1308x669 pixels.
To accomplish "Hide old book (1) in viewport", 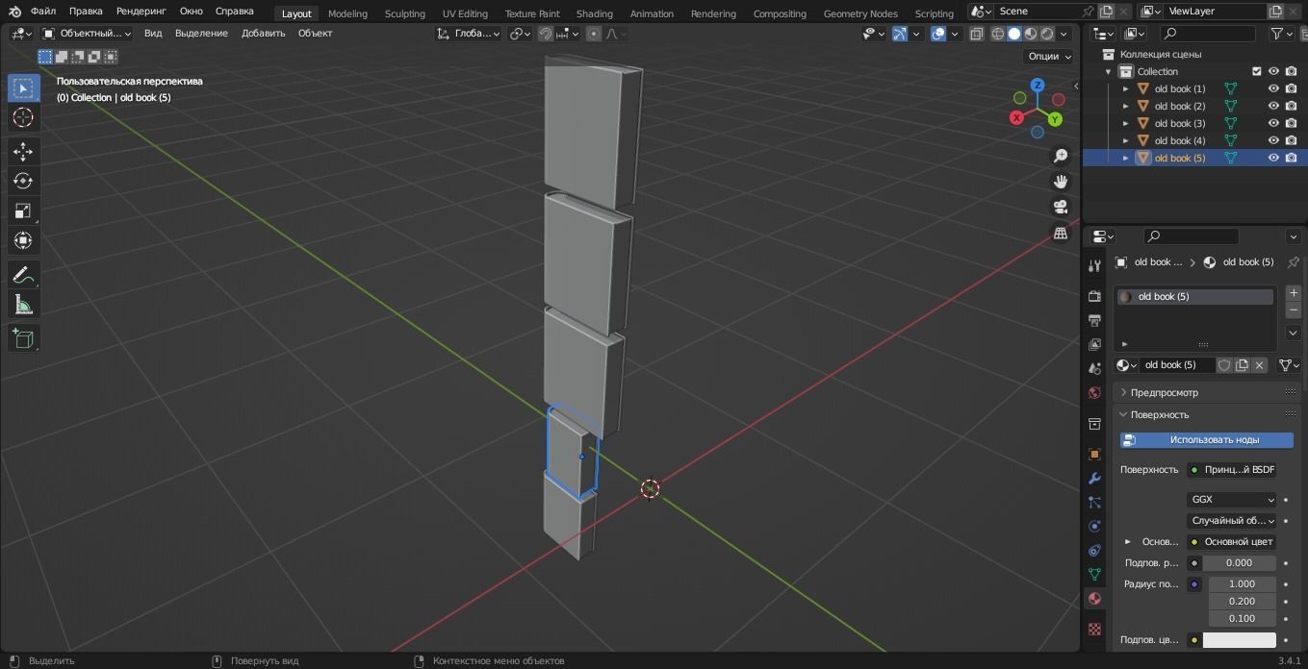I will pyautogui.click(x=1273, y=88).
